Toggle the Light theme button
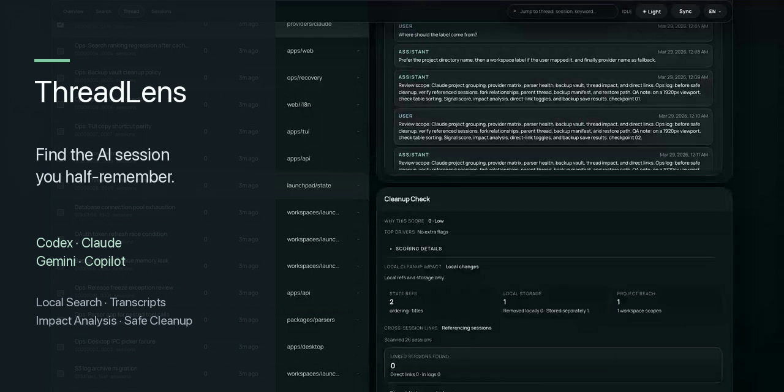The width and height of the screenshot is (784, 392). tap(651, 12)
